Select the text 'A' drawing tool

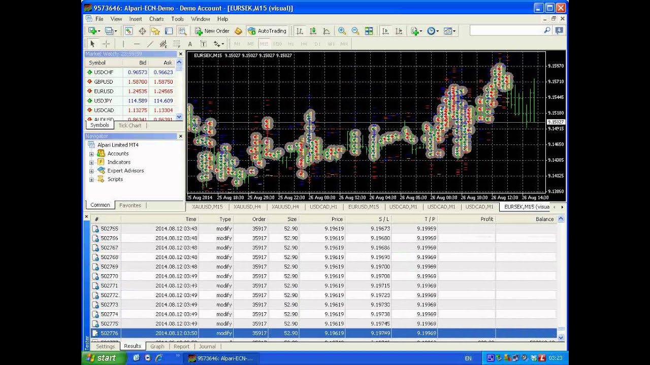190,44
